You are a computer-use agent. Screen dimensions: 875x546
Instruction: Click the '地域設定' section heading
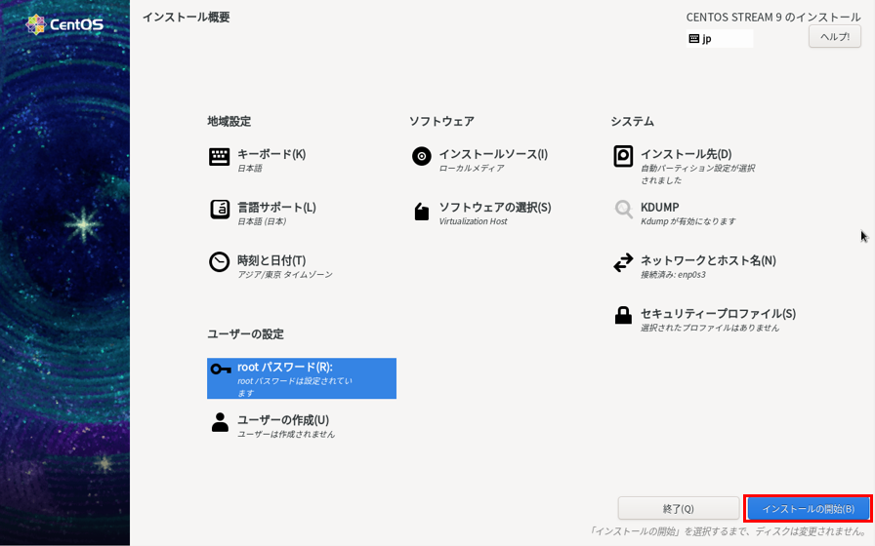tap(229, 122)
